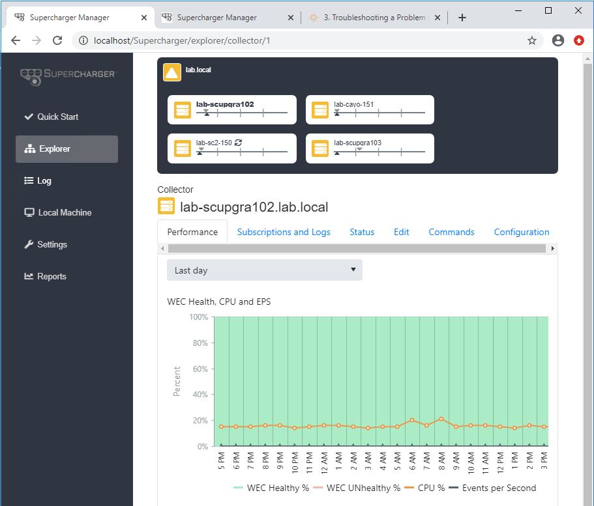Open the browser profile account icon
594x506 pixels.
(558, 40)
